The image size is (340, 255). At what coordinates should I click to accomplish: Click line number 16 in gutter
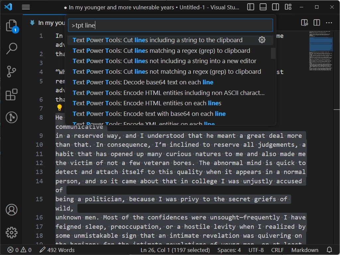(39, 217)
